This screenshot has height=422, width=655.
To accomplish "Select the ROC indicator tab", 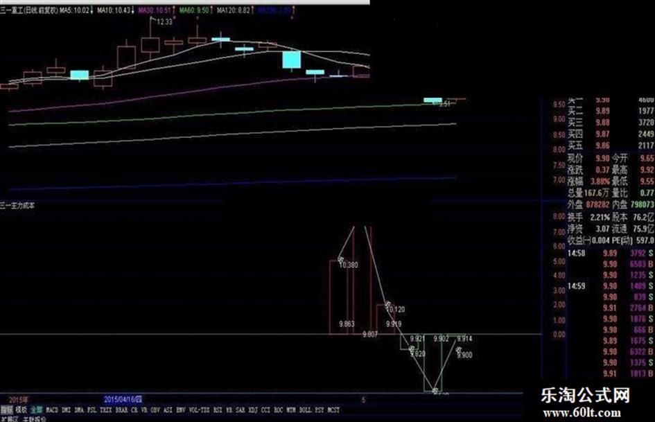I will tap(279, 410).
